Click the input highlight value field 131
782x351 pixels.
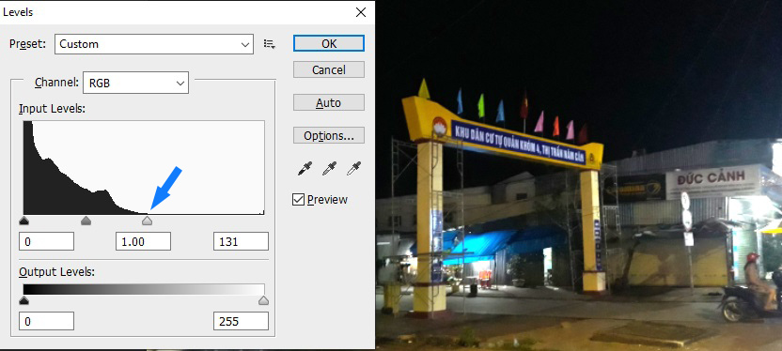coord(241,241)
